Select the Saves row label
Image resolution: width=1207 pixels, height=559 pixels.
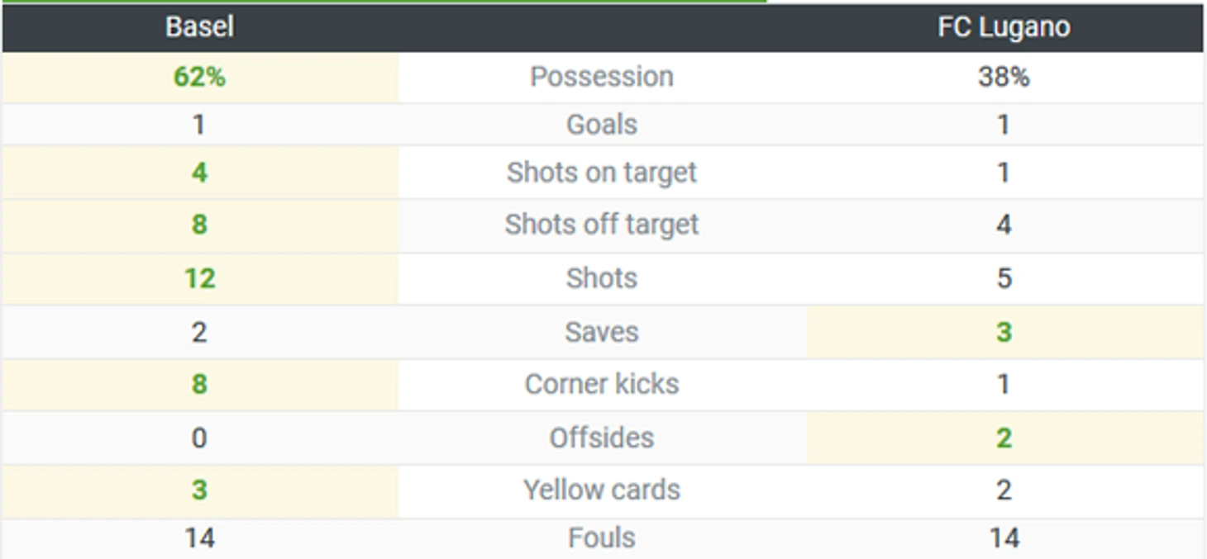[x=601, y=332]
